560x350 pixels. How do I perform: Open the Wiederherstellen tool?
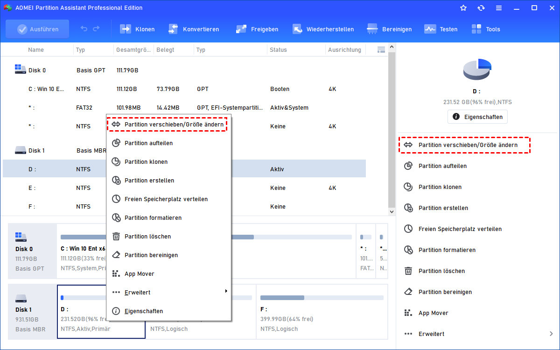[323, 29]
